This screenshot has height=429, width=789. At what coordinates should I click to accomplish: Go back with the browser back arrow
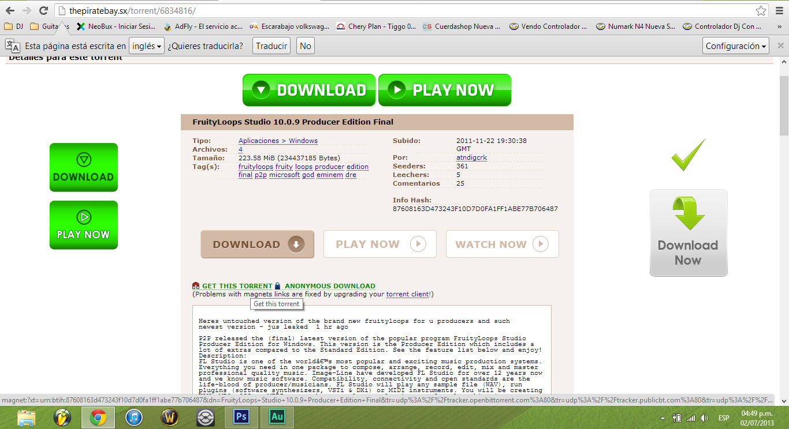(x=10, y=10)
